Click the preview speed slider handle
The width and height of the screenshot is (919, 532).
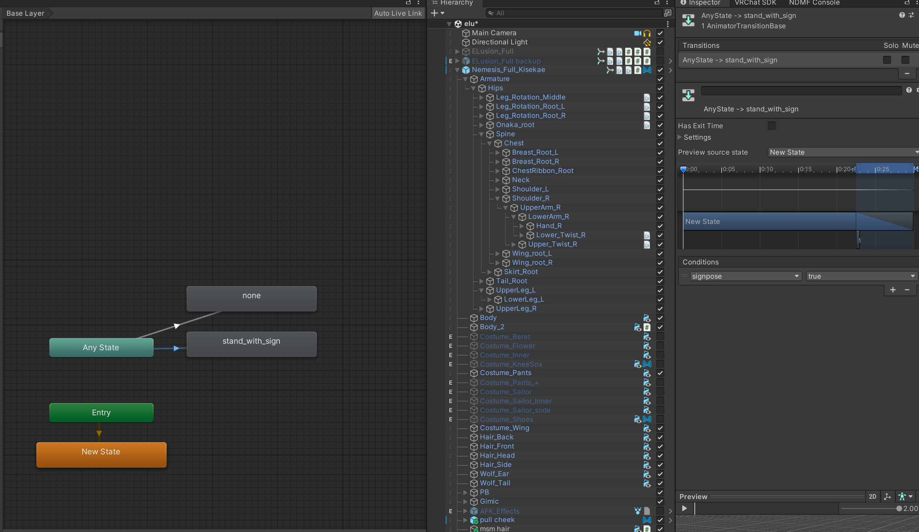(x=899, y=509)
